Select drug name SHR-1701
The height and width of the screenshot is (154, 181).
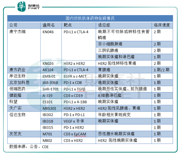(x=51, y=89)
